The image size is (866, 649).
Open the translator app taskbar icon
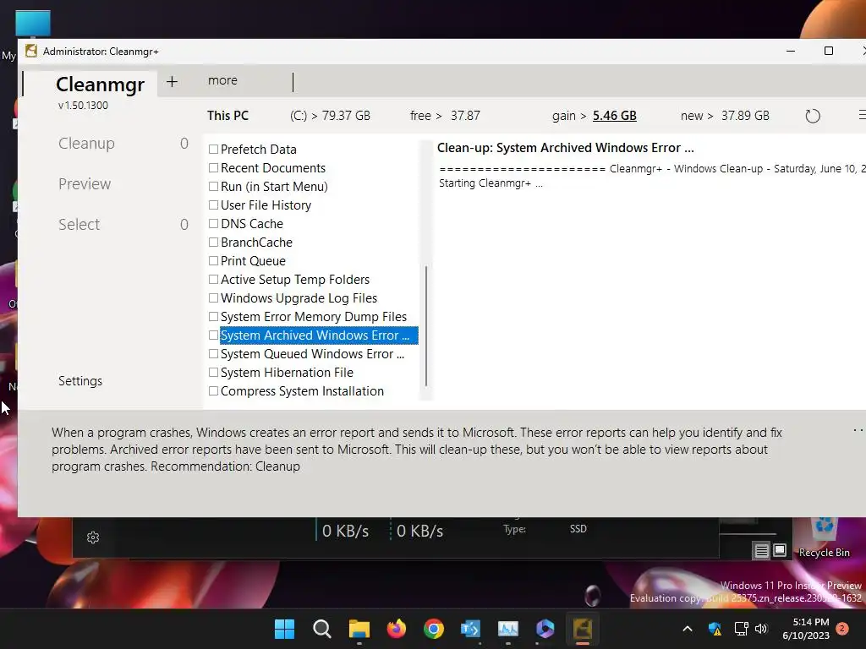(x=470, y=629)
